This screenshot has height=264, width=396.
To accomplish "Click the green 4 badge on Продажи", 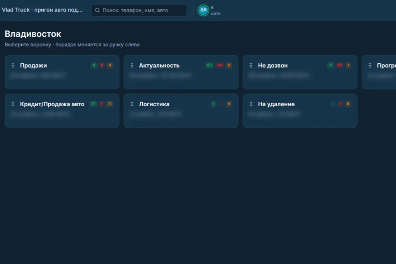I will pyautogui.click(x=94, y=65).
